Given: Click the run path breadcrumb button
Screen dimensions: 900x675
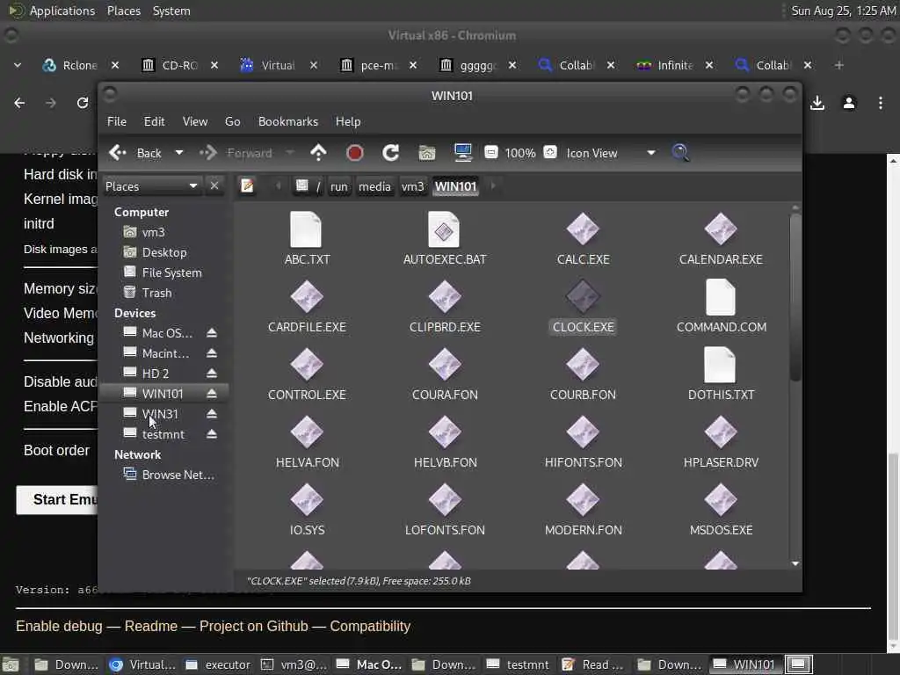Looking at the screenshot, I should (338, 186).
